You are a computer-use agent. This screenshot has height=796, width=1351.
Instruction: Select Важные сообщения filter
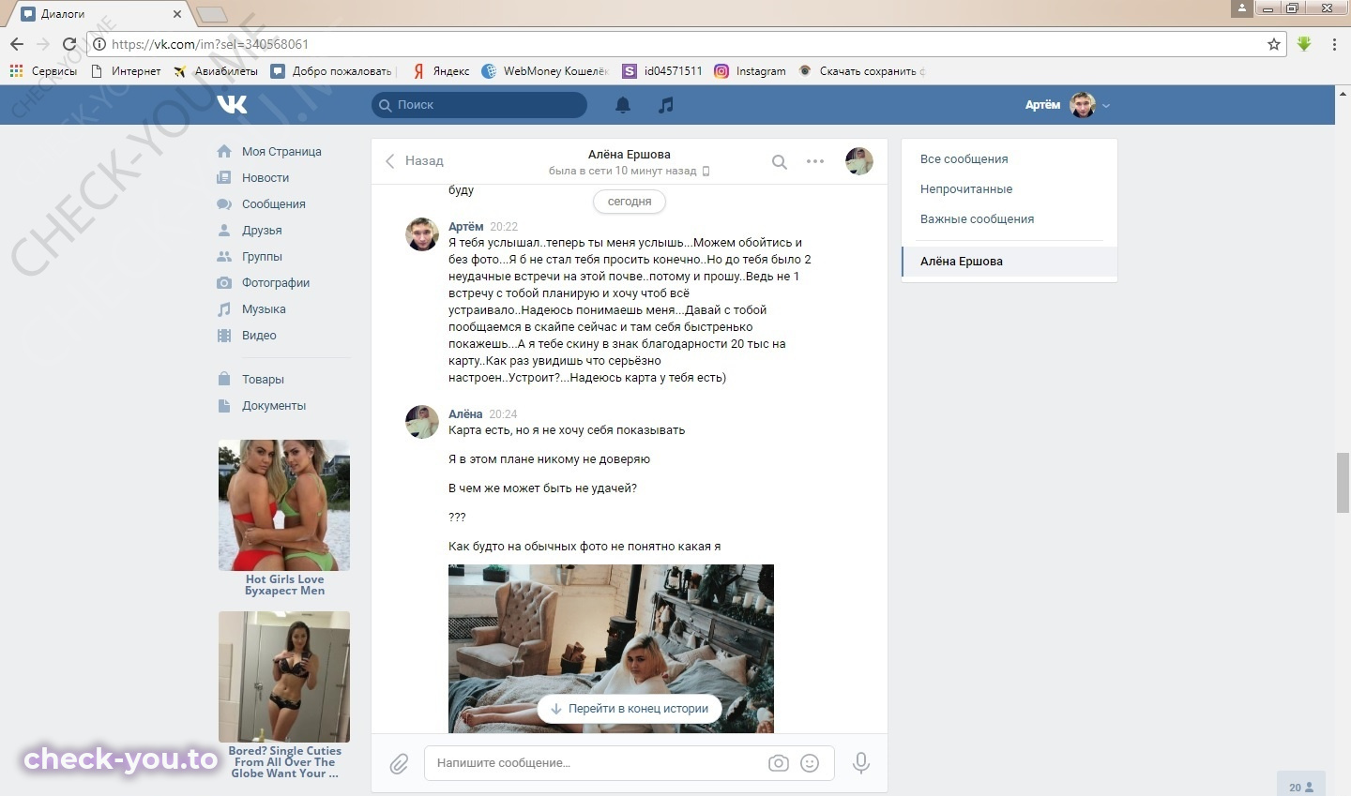pyautogui.click(x=977, y=219)
